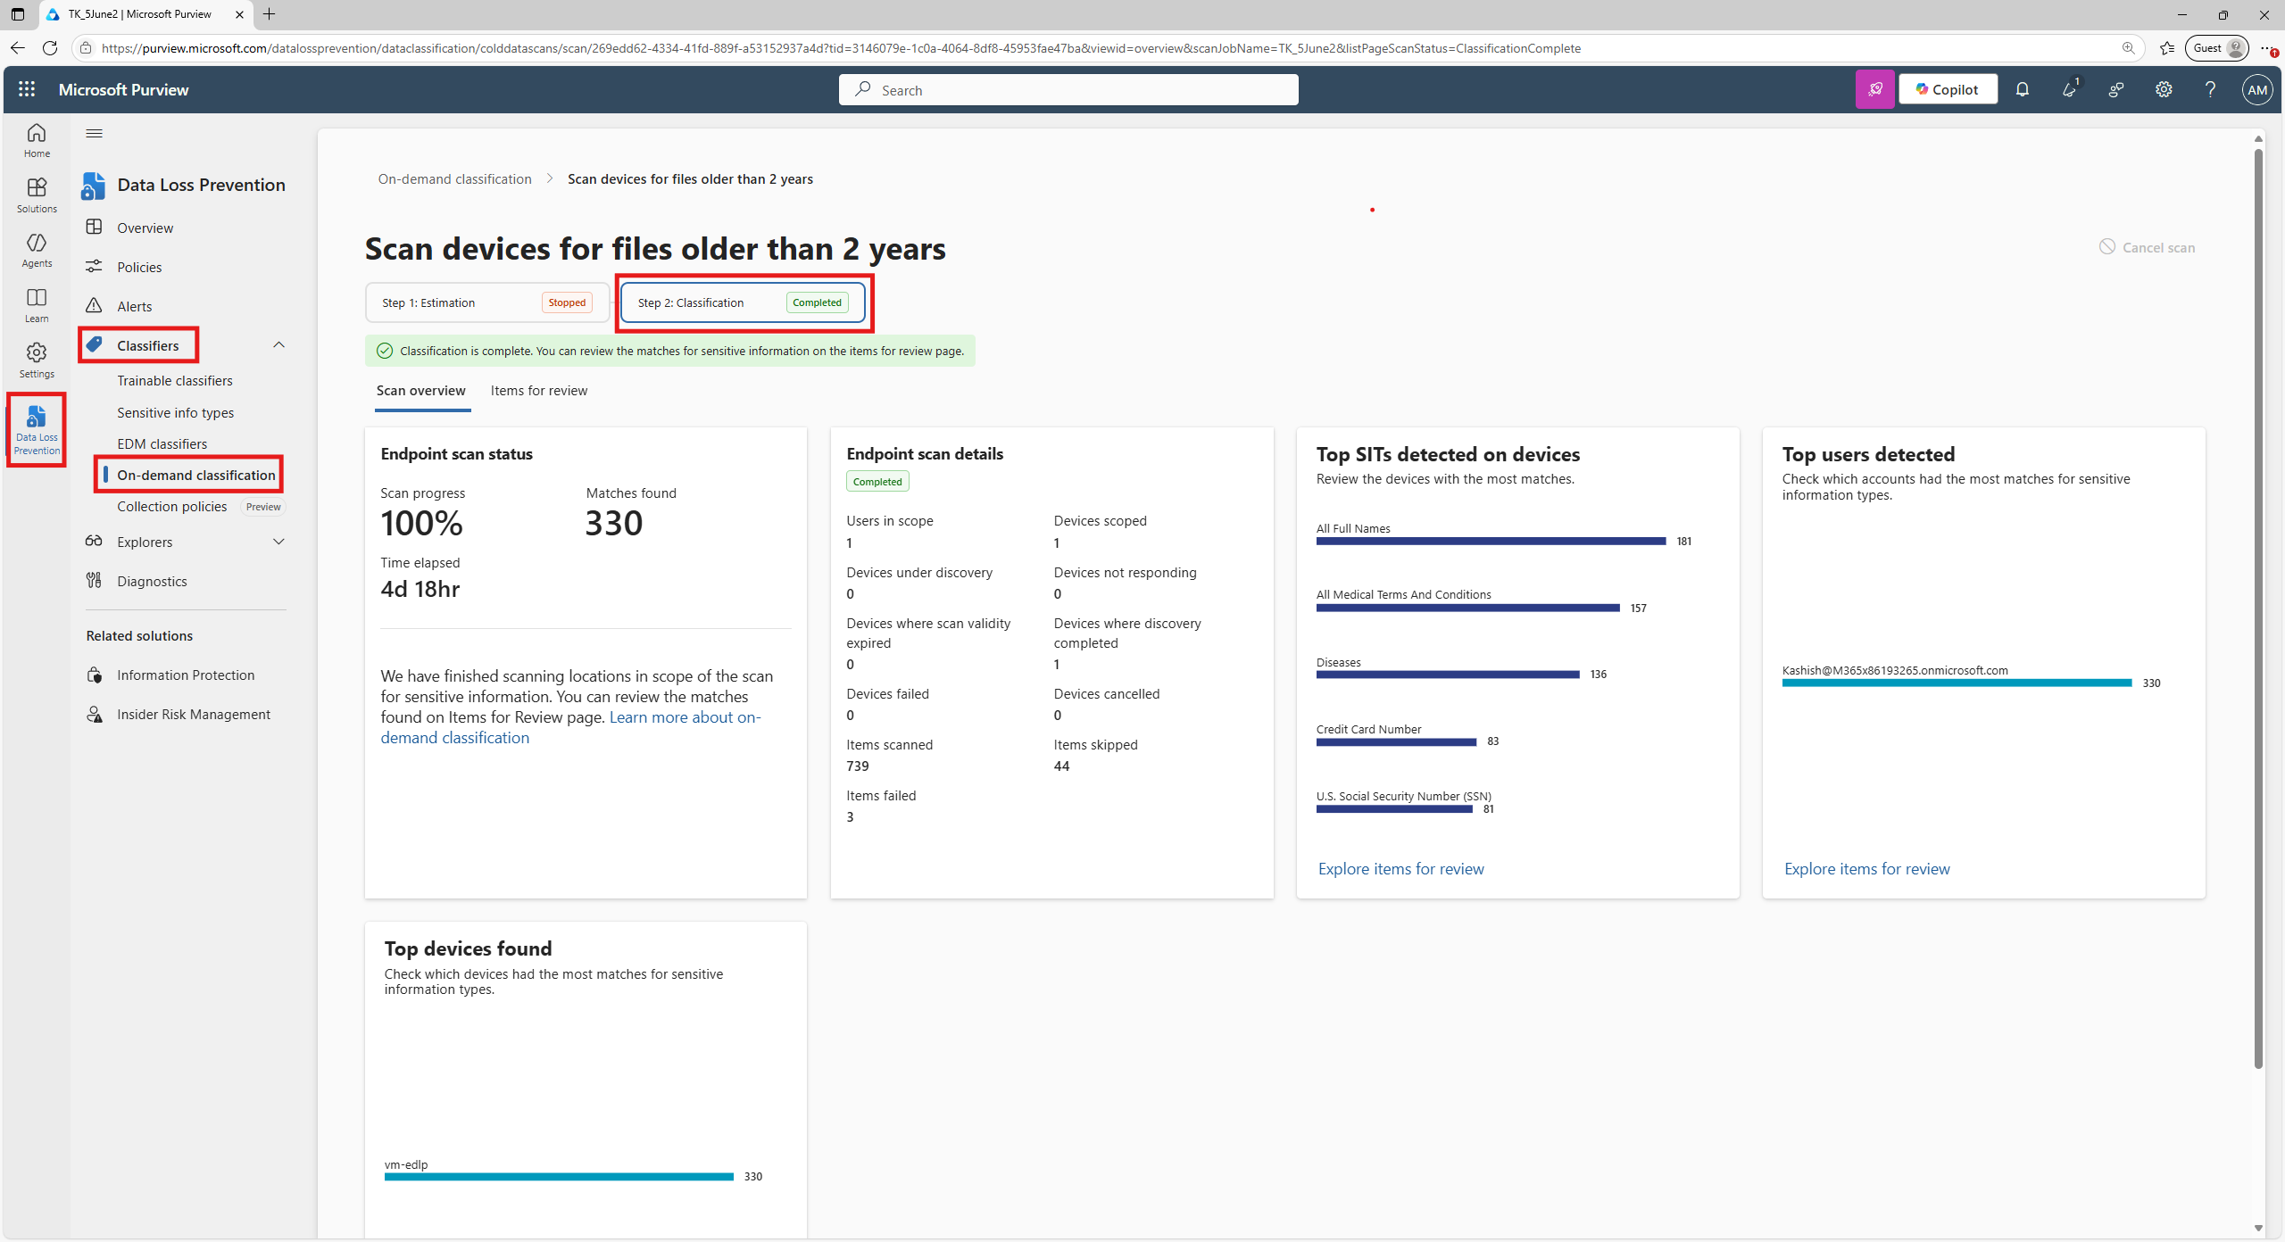This screenshot has height=1242, width=2285.
Task: Click the Kashish user account bar
Action: click(x=1957, y=683)
